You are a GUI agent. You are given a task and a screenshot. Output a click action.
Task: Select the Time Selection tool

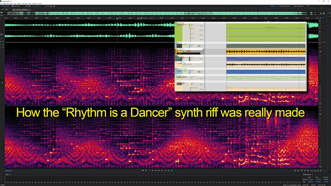click(42, 6)
